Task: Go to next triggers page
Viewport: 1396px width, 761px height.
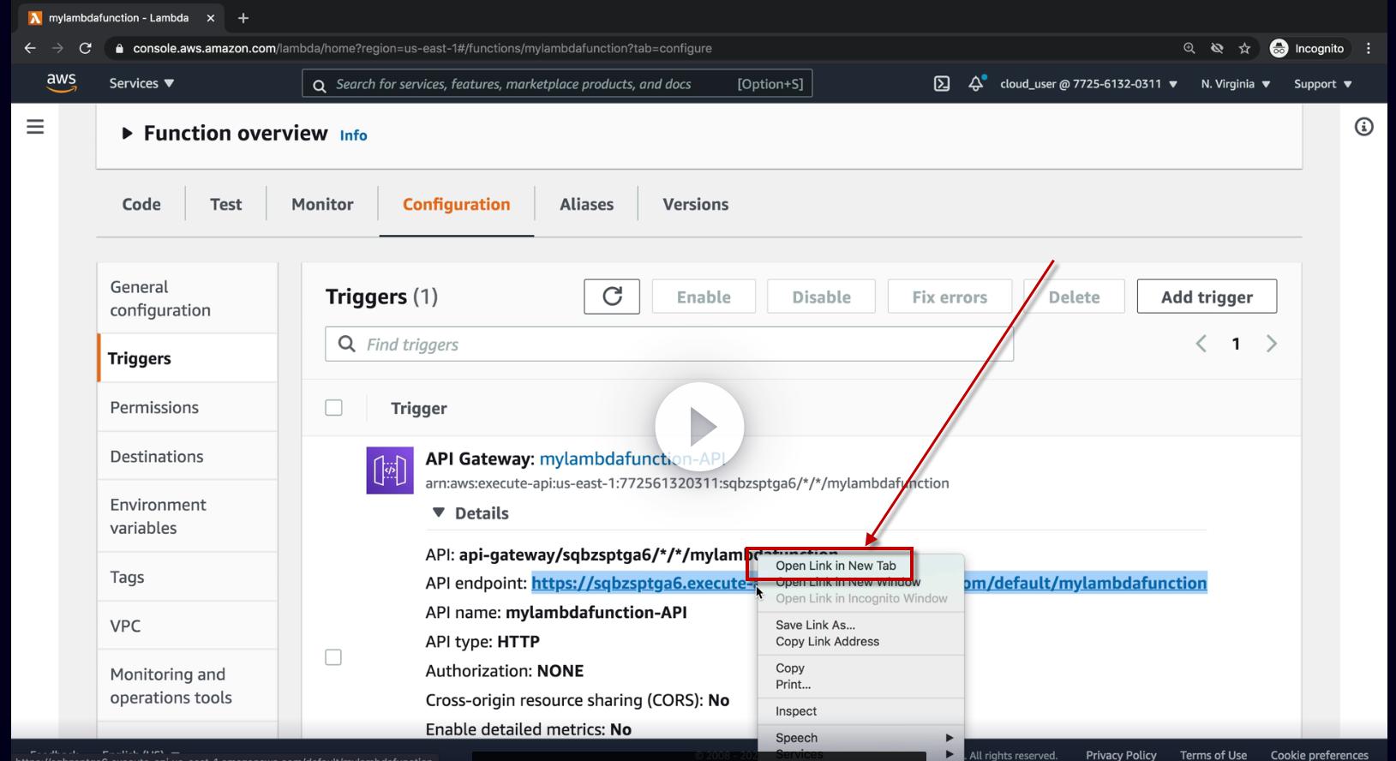Action: pos(1272,344)
